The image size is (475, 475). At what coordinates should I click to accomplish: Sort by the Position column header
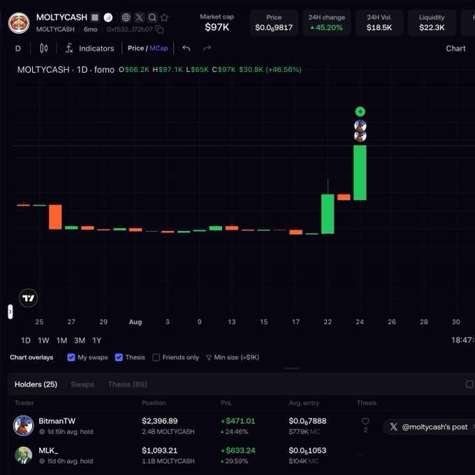click(154, 403)
